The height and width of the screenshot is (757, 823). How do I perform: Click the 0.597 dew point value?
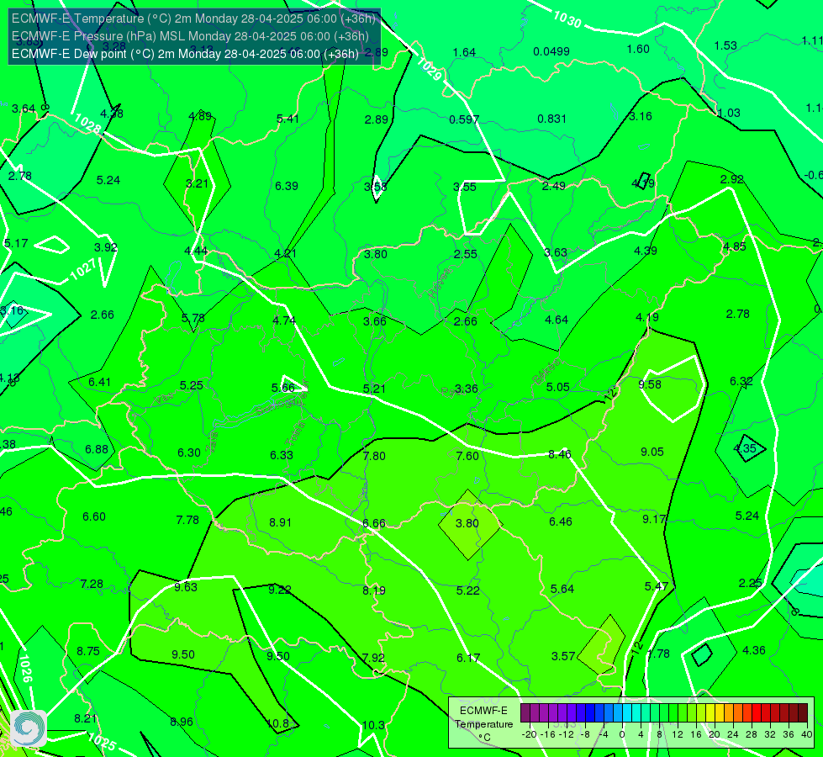(x=464, y=119)
